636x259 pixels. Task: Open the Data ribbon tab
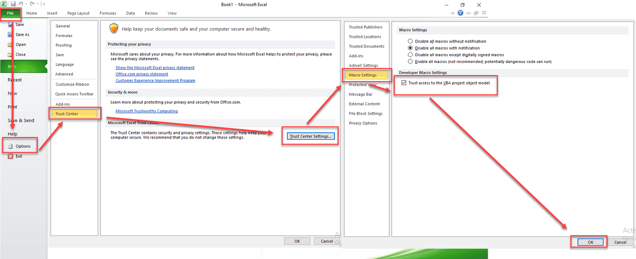[x=130, y=13]
